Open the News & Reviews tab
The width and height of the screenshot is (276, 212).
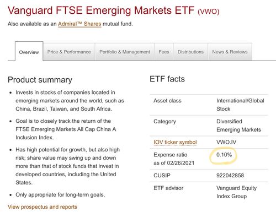230,52
